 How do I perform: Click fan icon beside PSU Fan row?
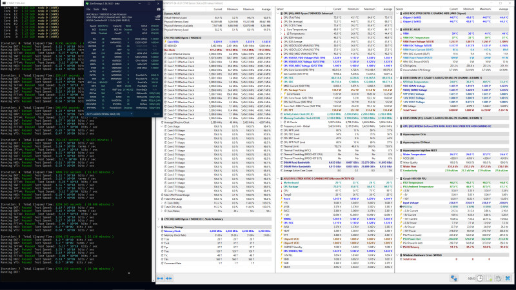click(x=401, y=207)
